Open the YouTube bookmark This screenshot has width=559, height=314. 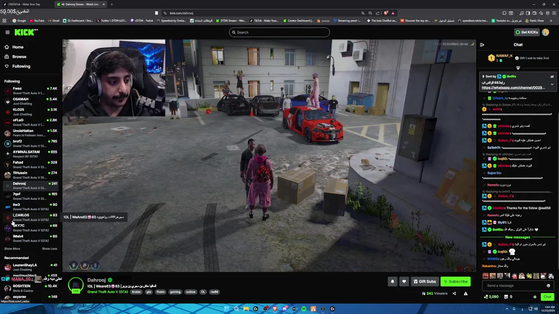click(x=37, y=20)
